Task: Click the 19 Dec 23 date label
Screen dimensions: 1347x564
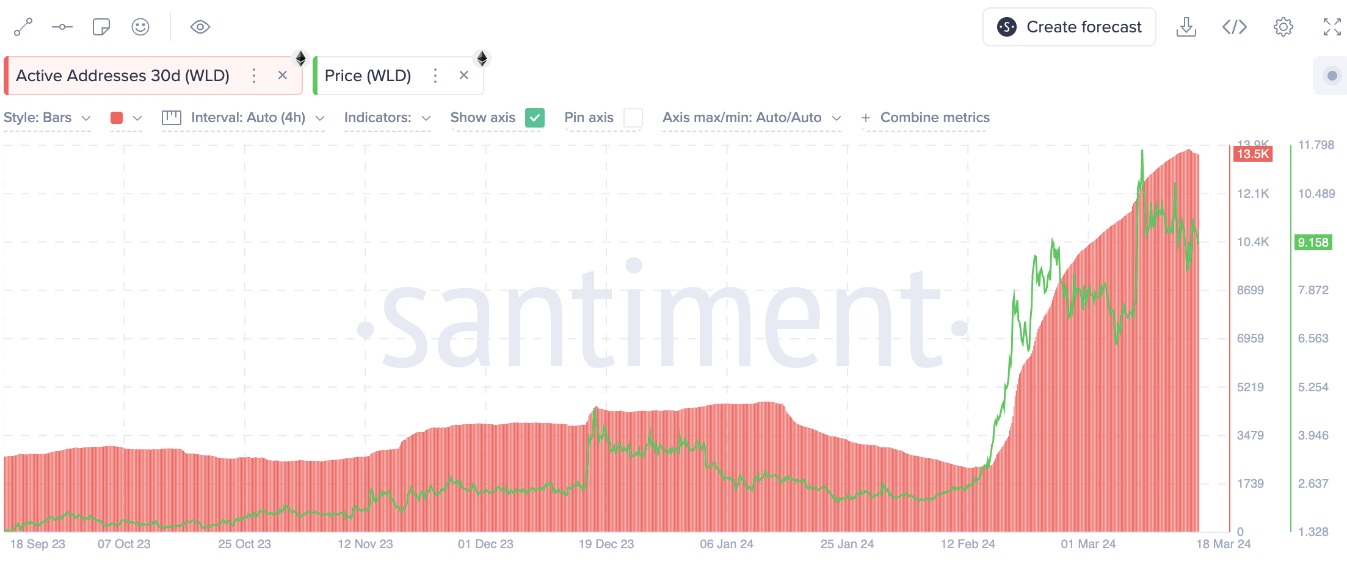Action: (x=606, y=544)
